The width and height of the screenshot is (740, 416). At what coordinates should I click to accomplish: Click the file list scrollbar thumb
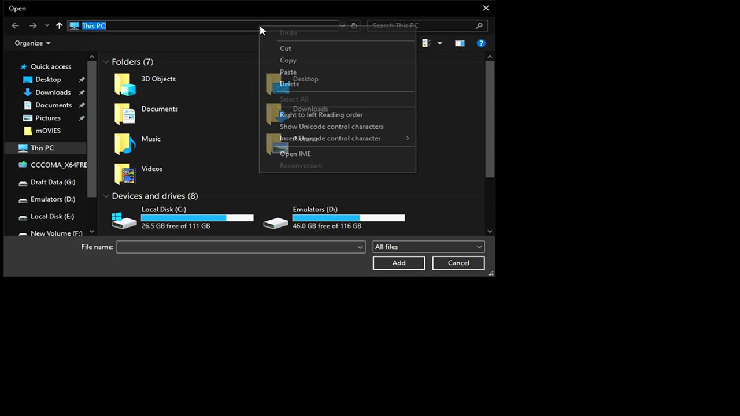point(490,118)
